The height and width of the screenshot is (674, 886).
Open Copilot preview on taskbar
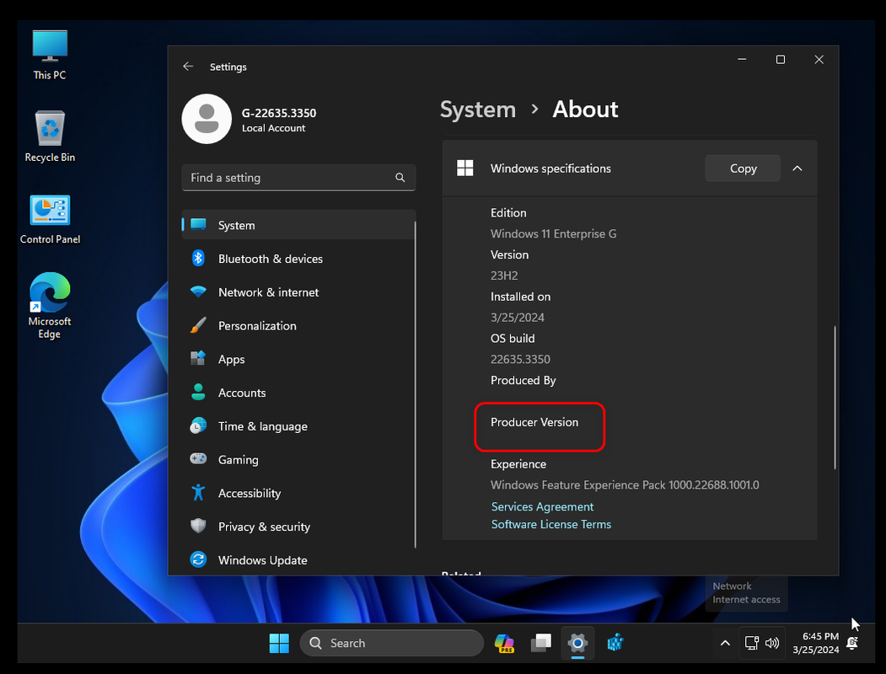click(x=504, y=643)
